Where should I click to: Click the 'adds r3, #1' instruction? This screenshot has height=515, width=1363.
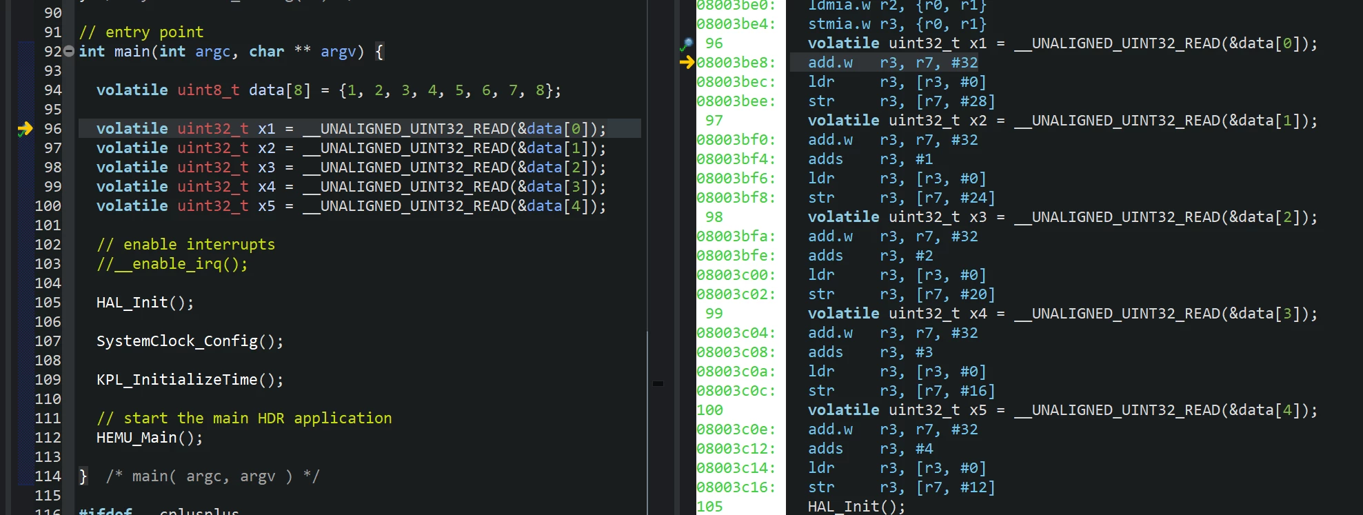(870, 159)
